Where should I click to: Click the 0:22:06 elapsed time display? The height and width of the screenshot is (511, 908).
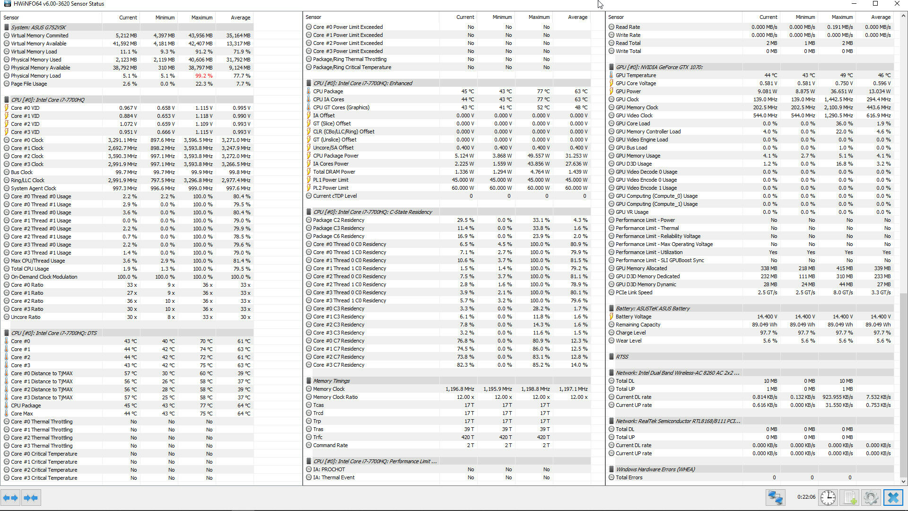(x=806, y=497)
